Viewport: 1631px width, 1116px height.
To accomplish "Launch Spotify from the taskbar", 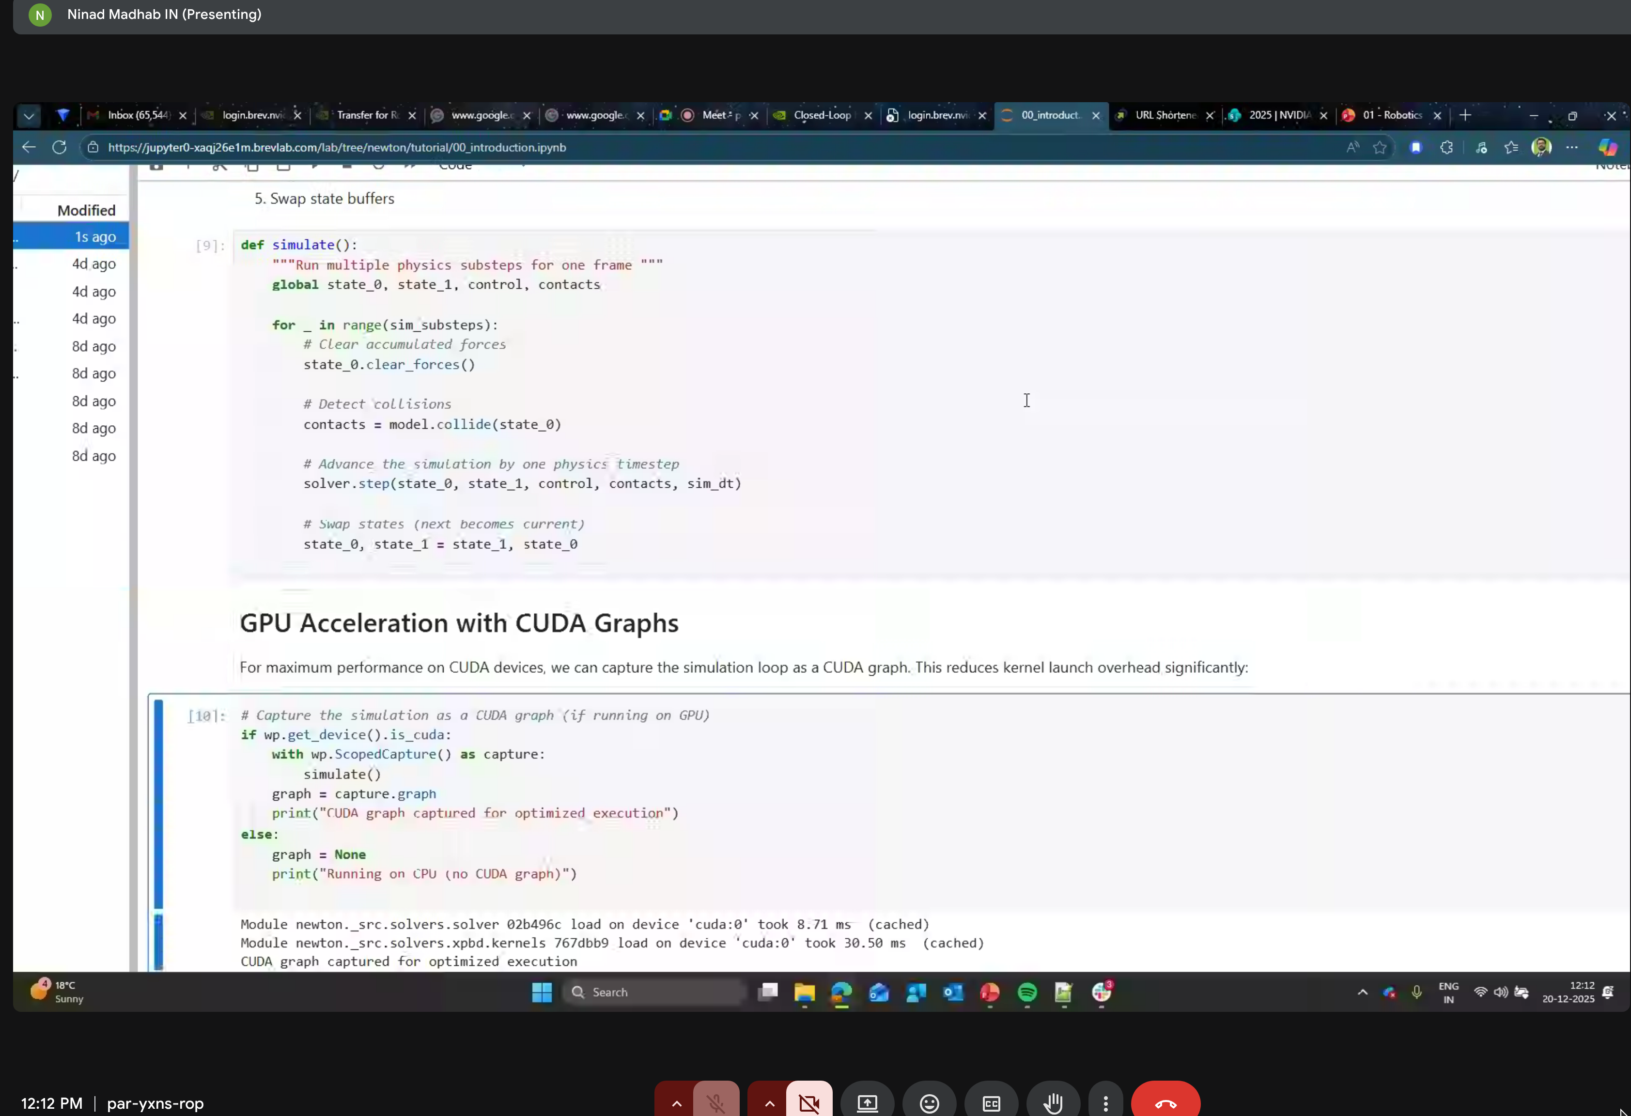I will 1026,992.
